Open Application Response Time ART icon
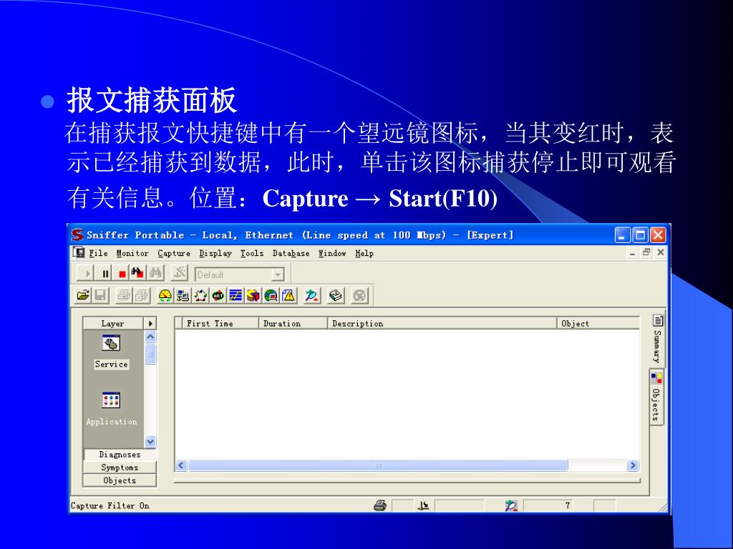Screen dimensions: 733x549 [218, 295]
